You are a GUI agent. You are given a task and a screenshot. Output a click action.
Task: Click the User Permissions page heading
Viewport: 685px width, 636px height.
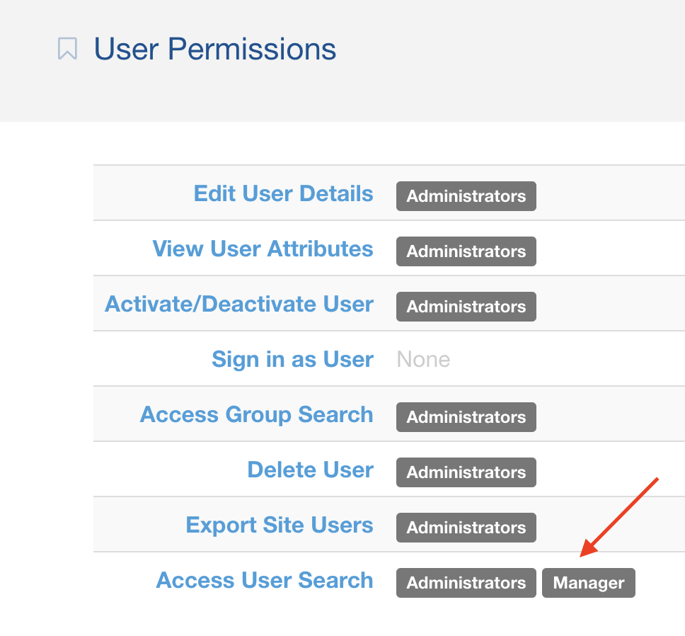(215, 49)
